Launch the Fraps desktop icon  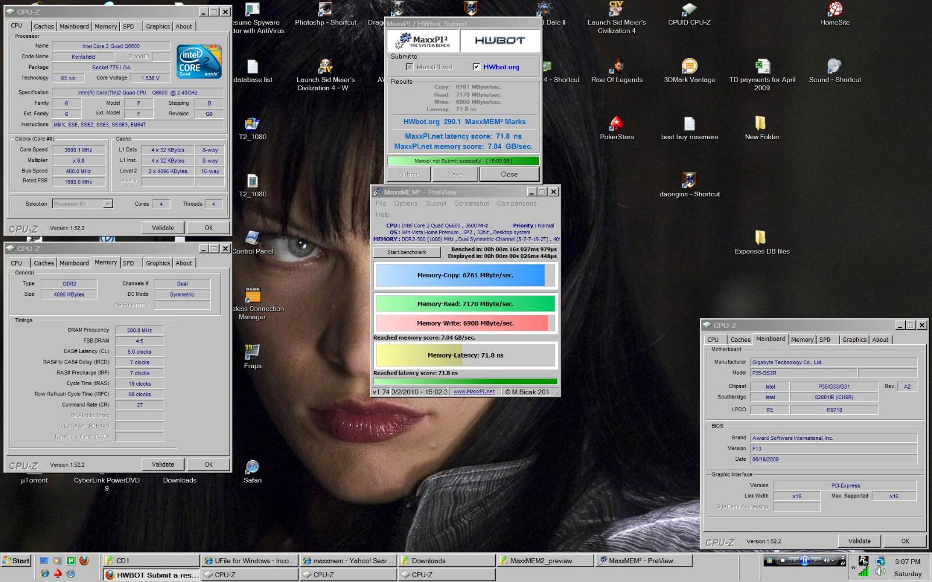(x=252, y=357)
